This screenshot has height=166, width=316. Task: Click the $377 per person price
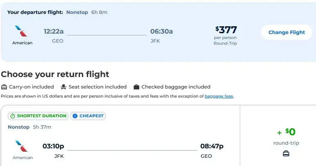tap(226, 30)
